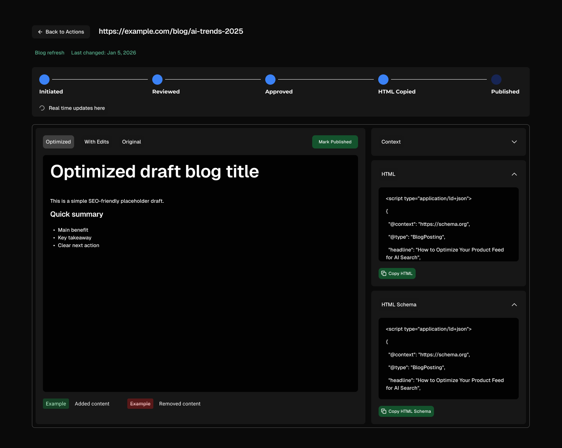Expand the Context section

(514, 142)
